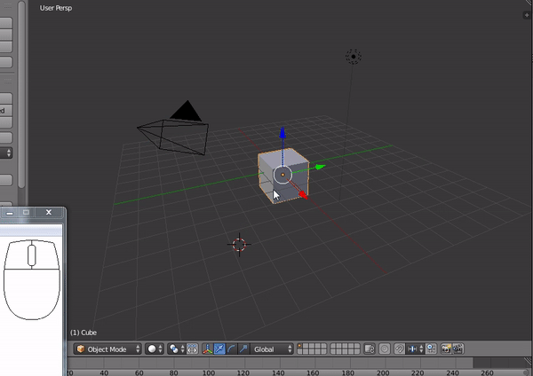This screenshot has height=376, width=533.
Task: Click the pivot point icon in header
Action: 176,349
